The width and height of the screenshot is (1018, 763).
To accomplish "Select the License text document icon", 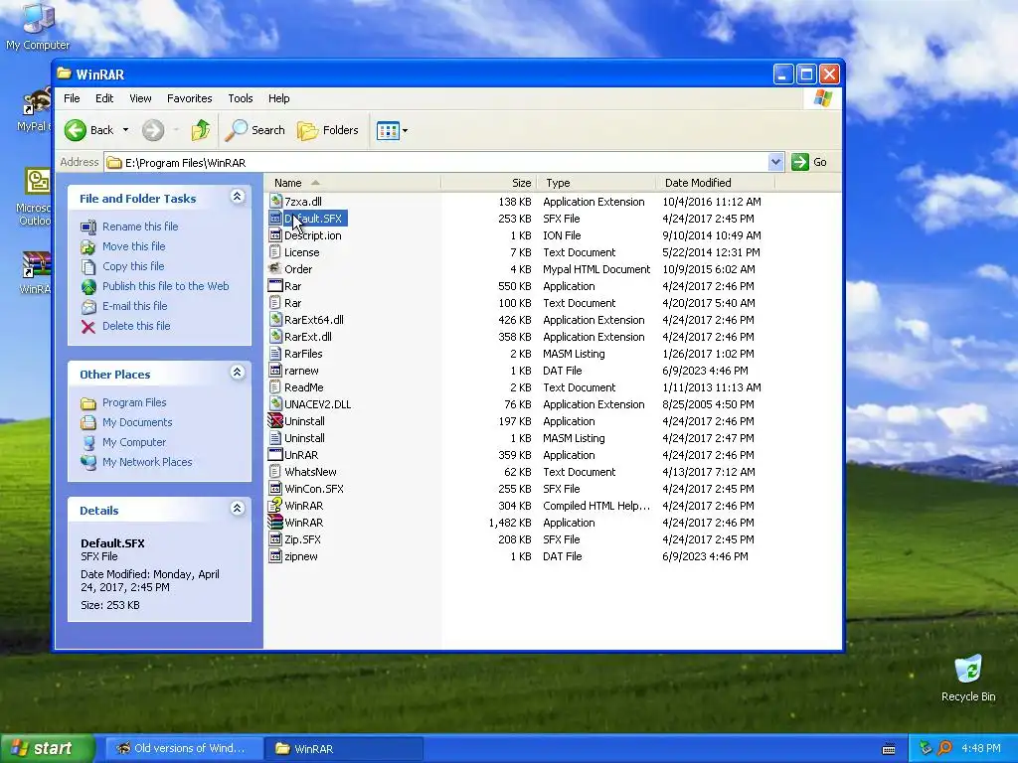I will tap(275, 252).
